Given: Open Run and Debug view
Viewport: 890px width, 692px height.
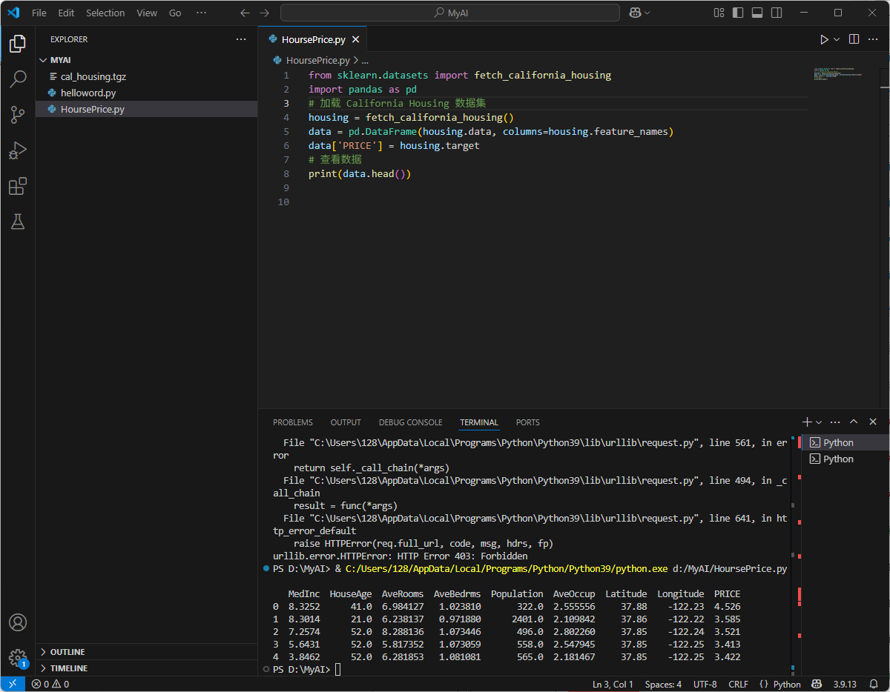Looking at the screenshot, I should 18,150.
